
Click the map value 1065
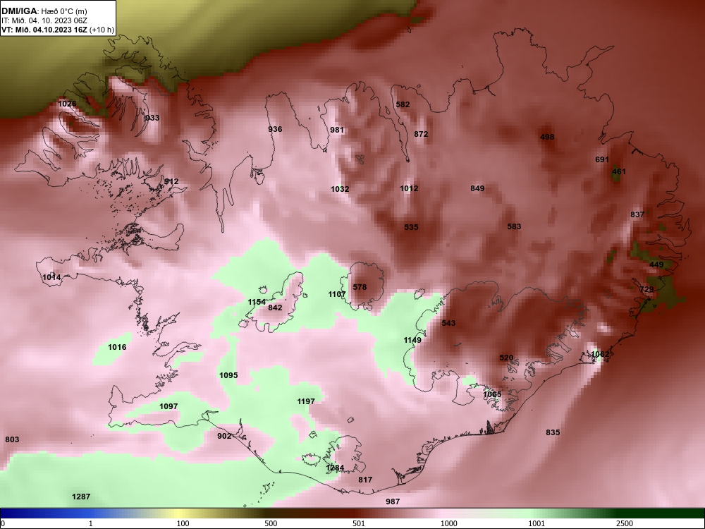(492, 394)
